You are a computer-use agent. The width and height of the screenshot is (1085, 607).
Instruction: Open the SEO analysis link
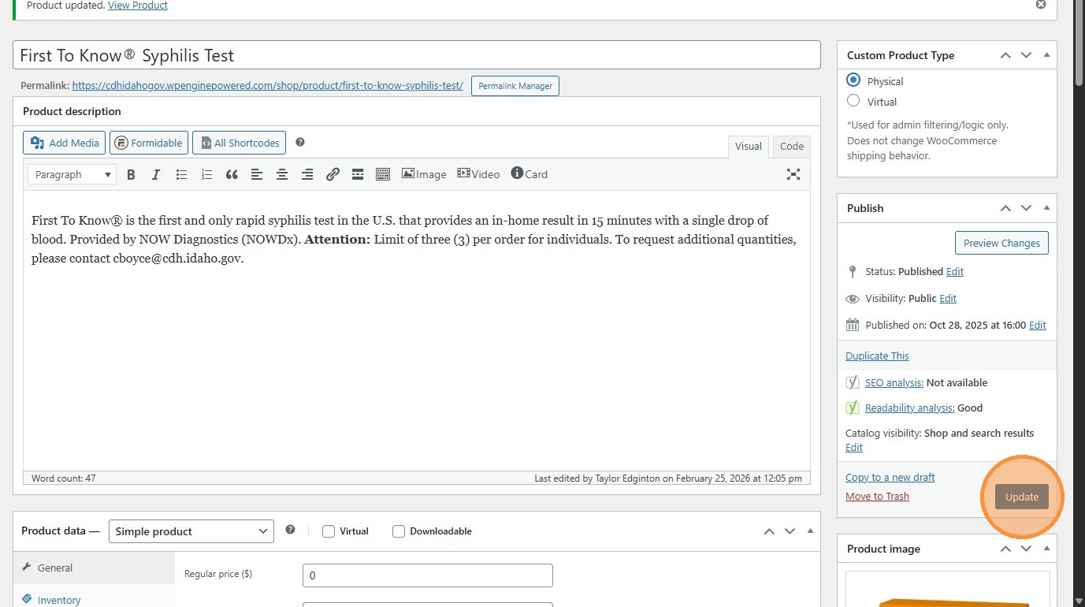tap(894, 382)
